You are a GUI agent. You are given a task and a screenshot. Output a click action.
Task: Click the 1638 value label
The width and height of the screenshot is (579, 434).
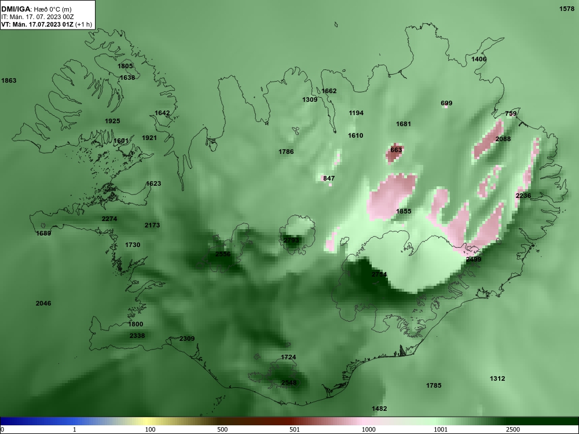click(x=127, y=78)
